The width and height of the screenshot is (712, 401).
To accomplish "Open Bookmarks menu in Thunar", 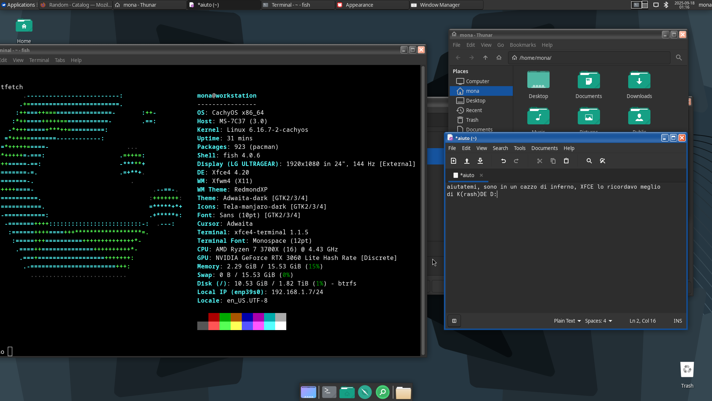I will 523,45.
